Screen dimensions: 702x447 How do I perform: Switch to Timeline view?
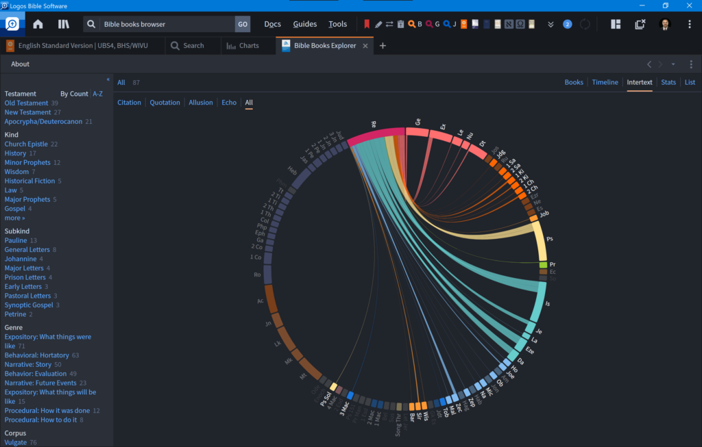click(x=605, y=82)
